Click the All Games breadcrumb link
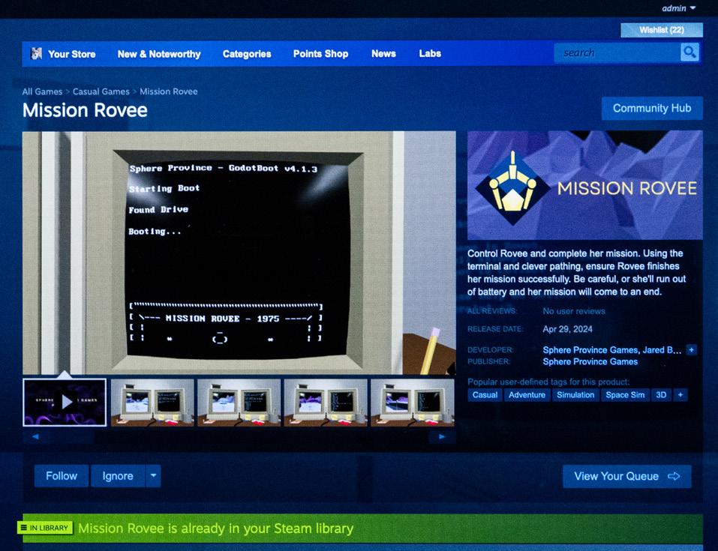Viewport: 718px width, 551px height. coord(42,91)
